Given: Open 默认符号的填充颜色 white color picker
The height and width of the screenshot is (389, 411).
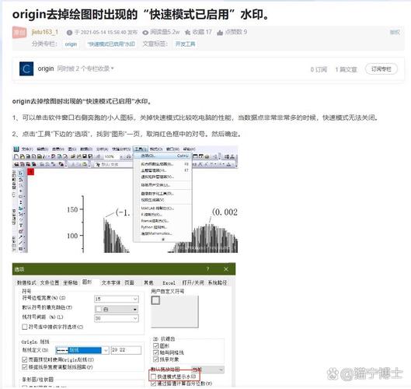Looking at the screenshot, I should [117, 309].
